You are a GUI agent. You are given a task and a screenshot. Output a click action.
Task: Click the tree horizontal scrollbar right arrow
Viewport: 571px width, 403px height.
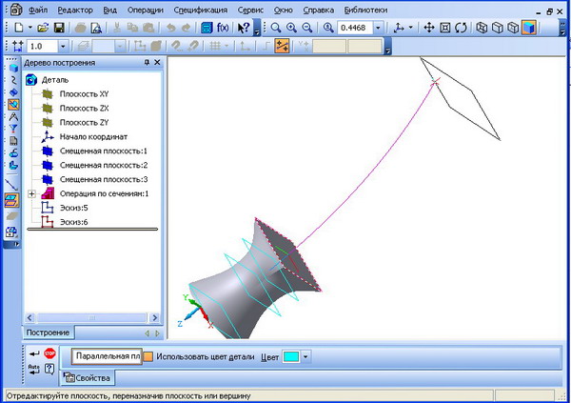(154, 318)
